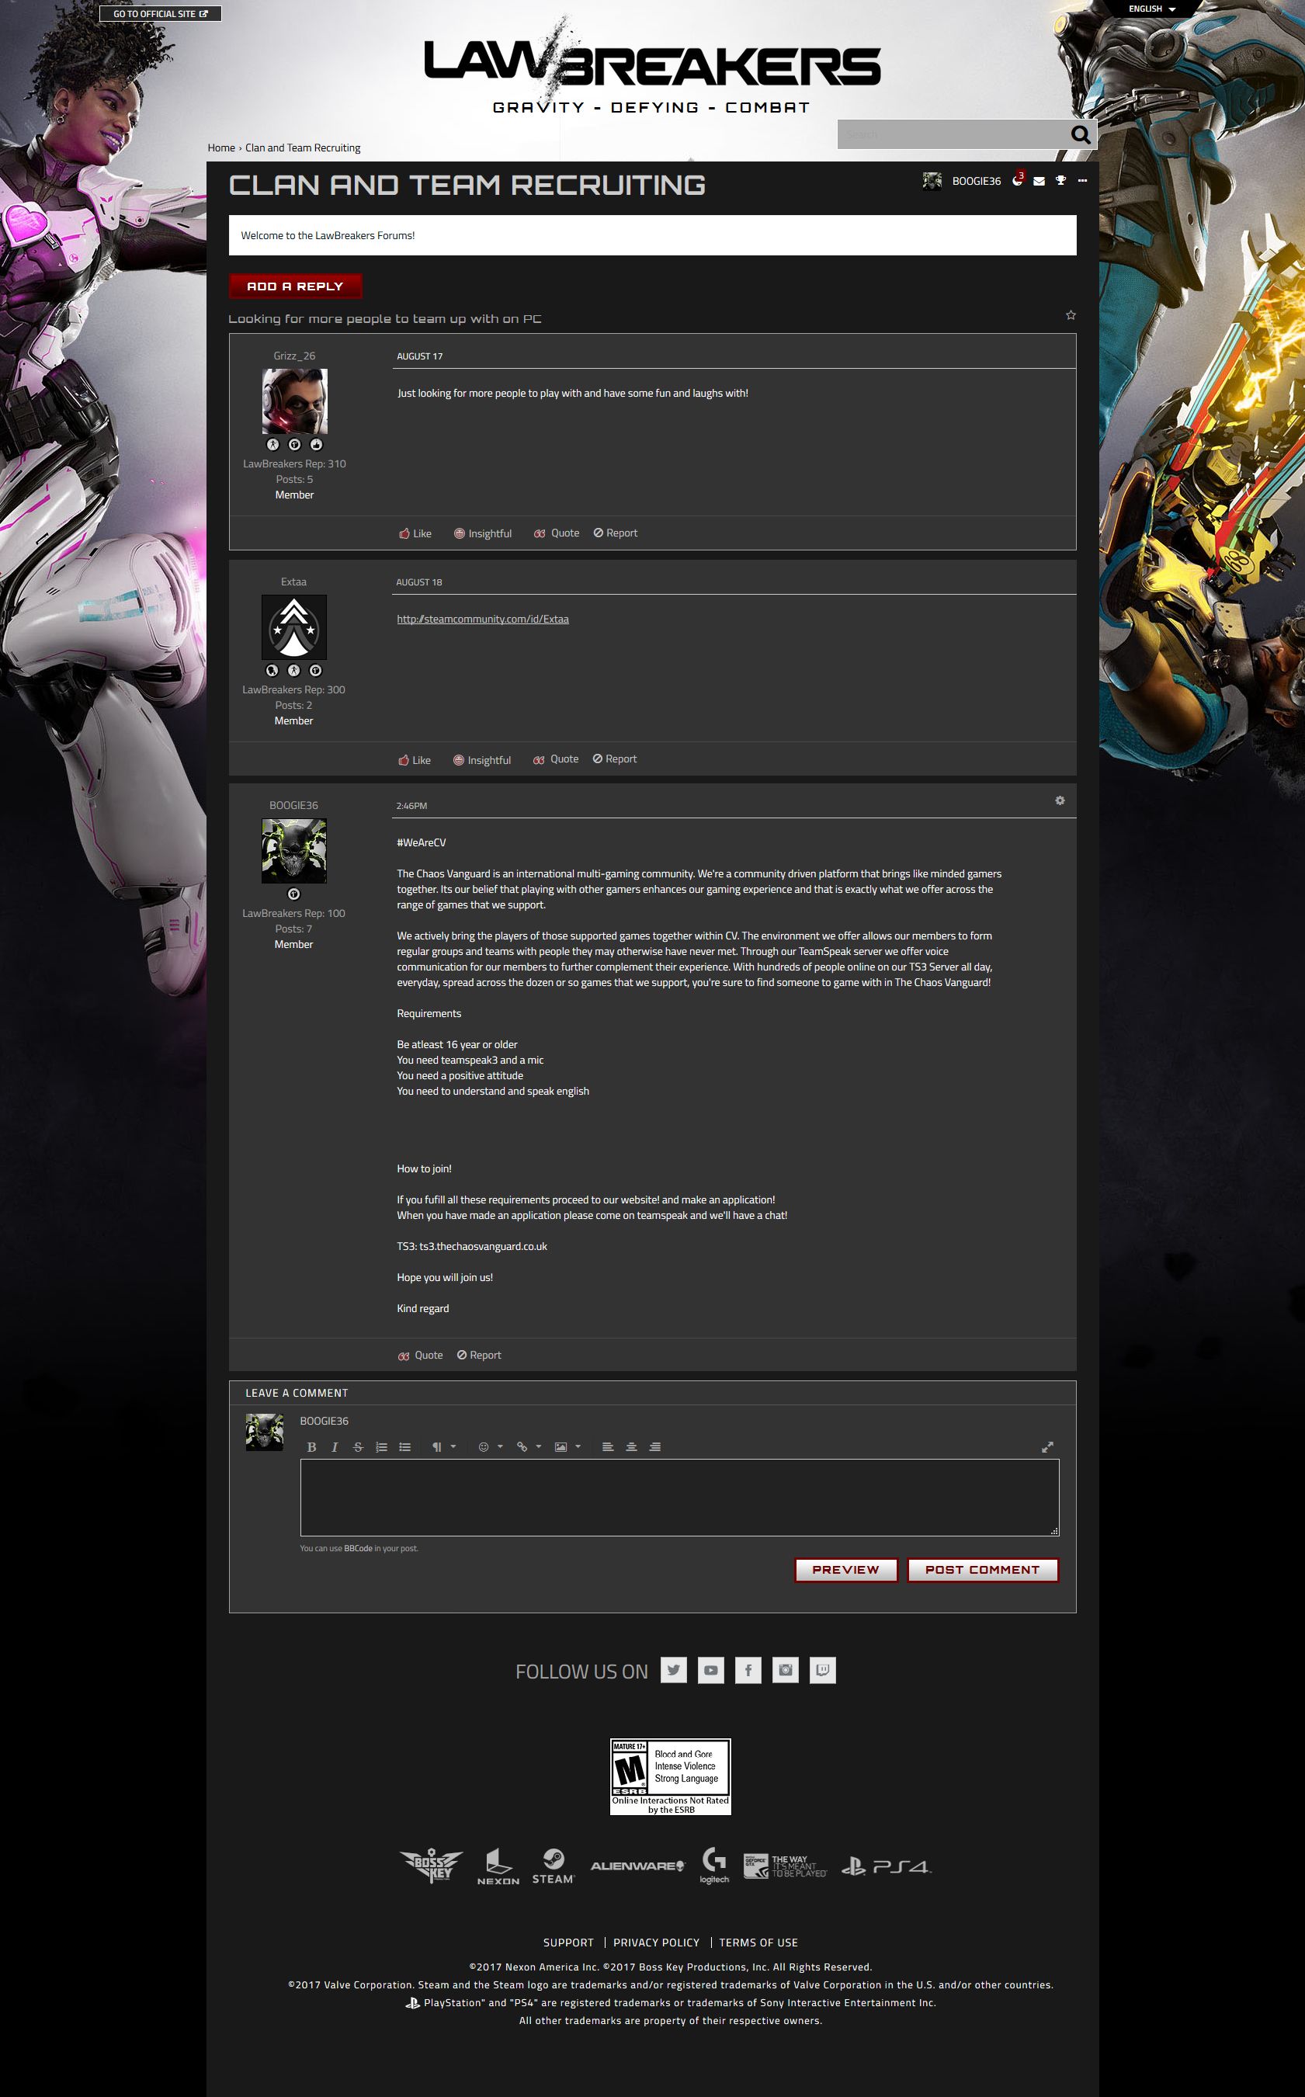Open the gear options on BOOGIE36's post
Image resolution: width=1305 pixels, height=2097 pixels.
coord(1060,800)
